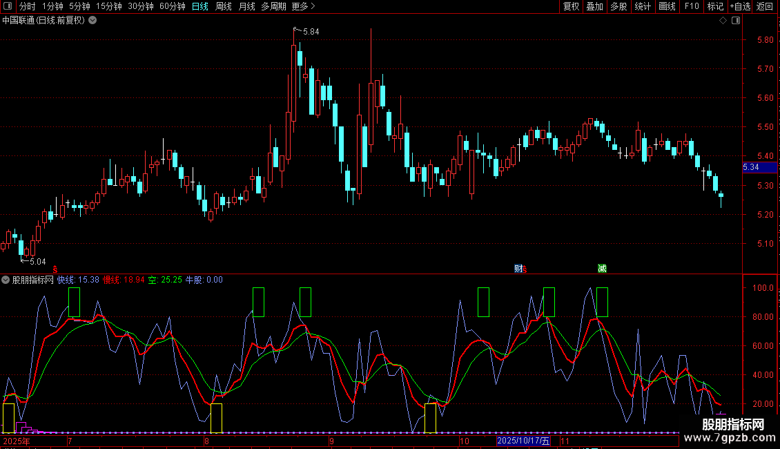Open the 多周期 multi-period view
This screenshot has height=449, width=780.
tap(273, 6)
